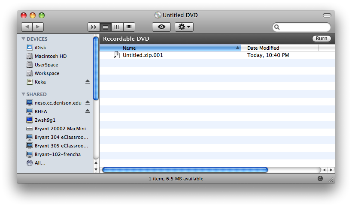Open neso.cc.denison.edu server icon
This screenshot has width=352, height=207.
(x=30, y=103)
